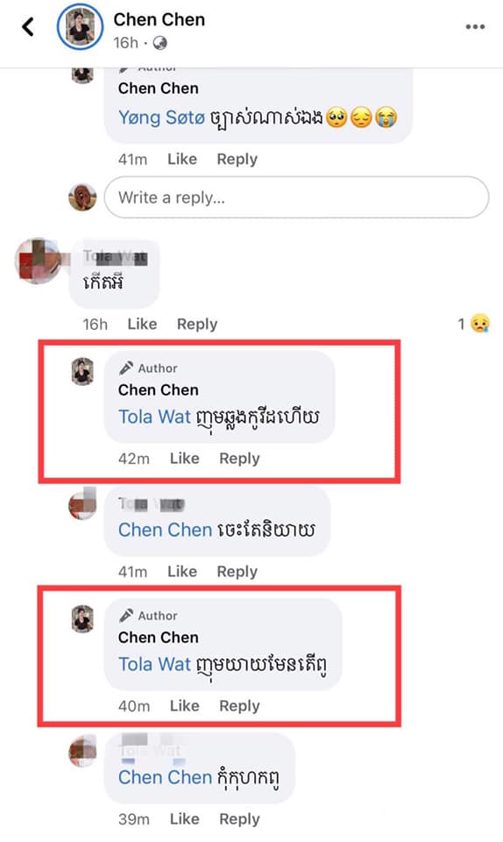Open Chen Chen mention in 41m reply
503x842 pixels.
[x=165, y=530]
